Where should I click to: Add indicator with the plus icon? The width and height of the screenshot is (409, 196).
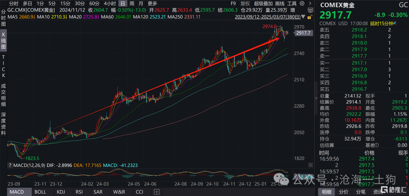coord(156,192)
